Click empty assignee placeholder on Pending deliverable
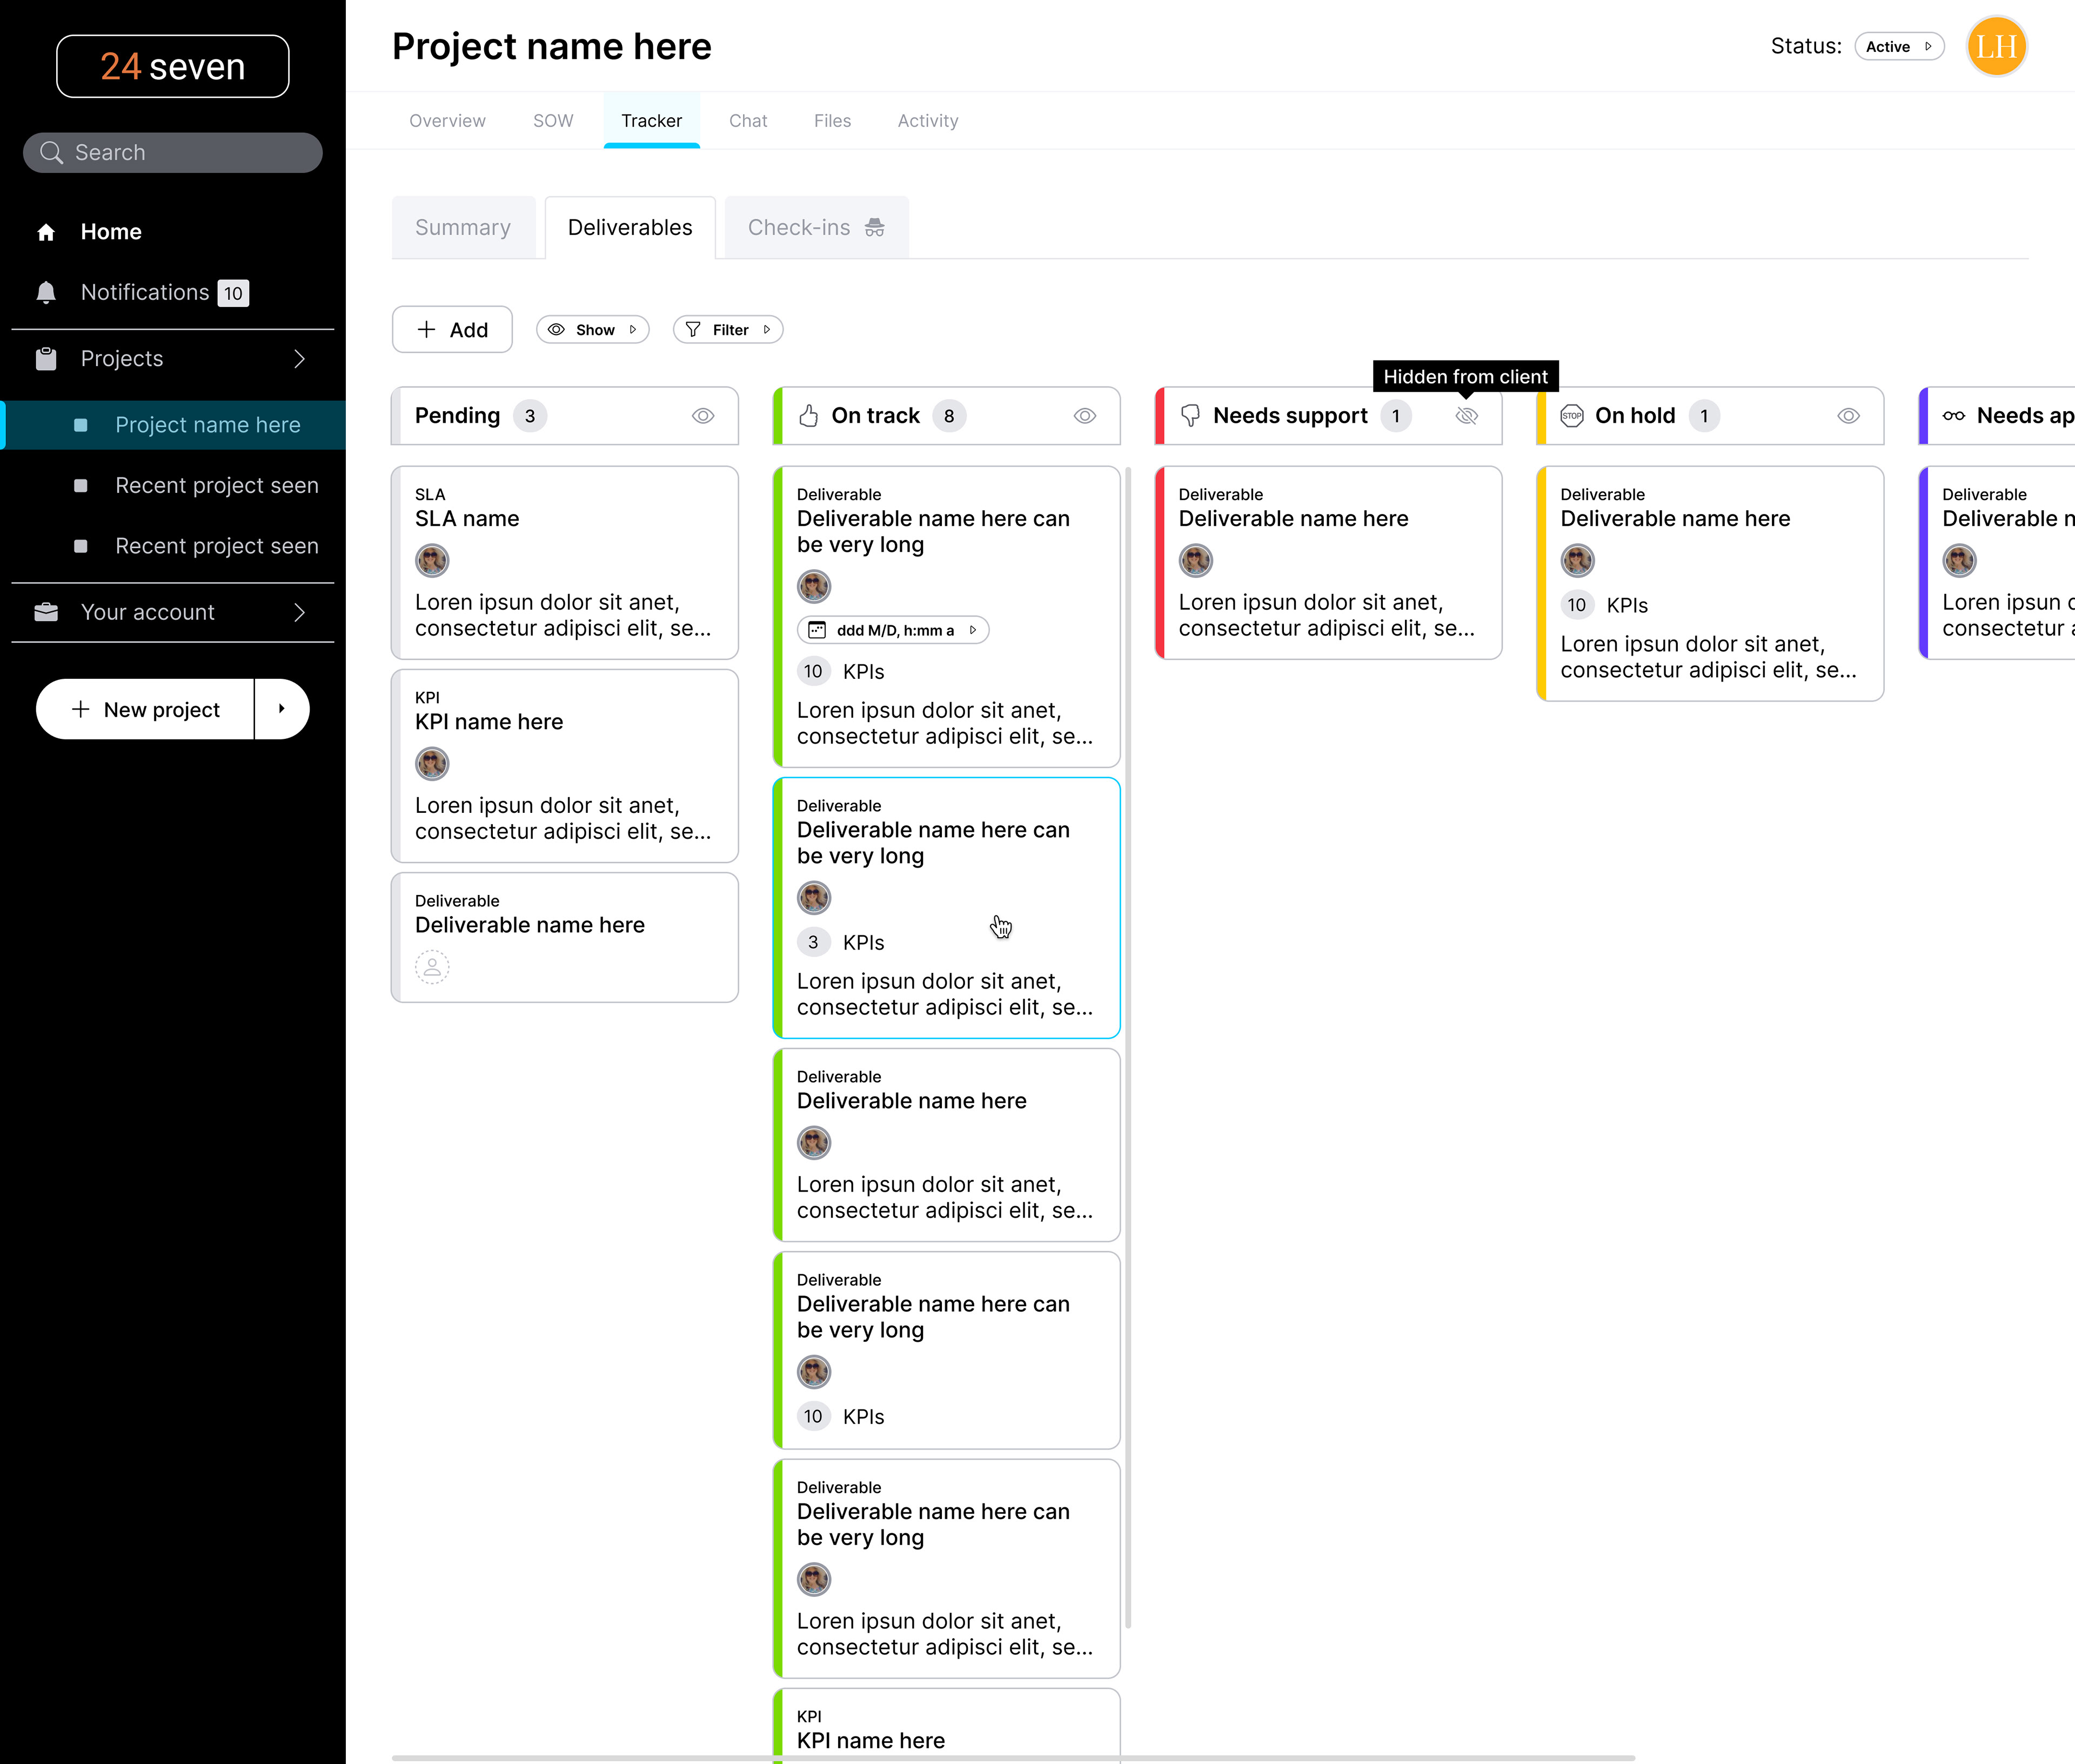The width and height of the screenshot is (2075, 1764). coord(432,967)
